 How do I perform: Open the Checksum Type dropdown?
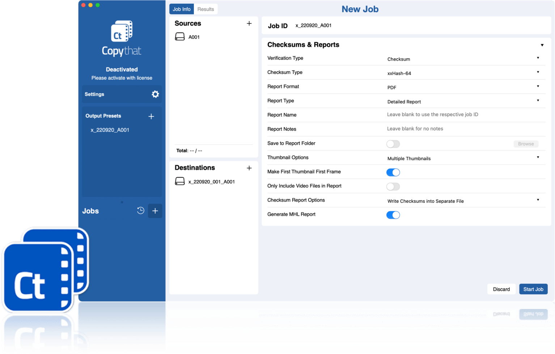463,73
